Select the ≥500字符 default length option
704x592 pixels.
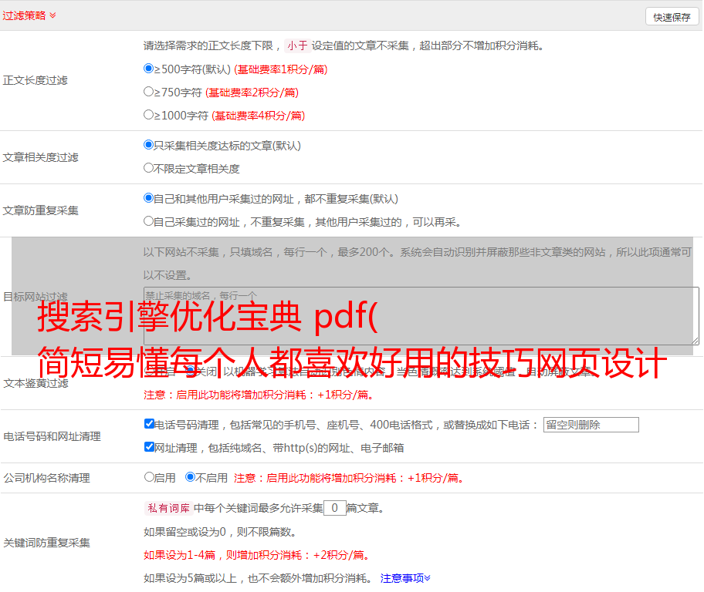(149, 69)
